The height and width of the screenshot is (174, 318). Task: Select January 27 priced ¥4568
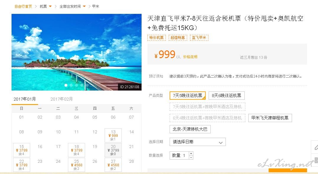coord(113,165)
